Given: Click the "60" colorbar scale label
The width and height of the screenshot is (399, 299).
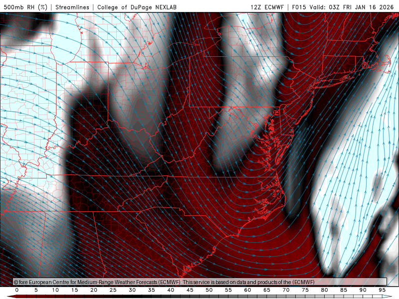Looking at the screenshot, I should [247, 290].
